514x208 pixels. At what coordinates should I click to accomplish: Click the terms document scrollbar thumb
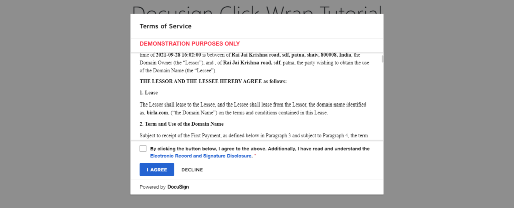pyautogui.click(x=382, y=59)
